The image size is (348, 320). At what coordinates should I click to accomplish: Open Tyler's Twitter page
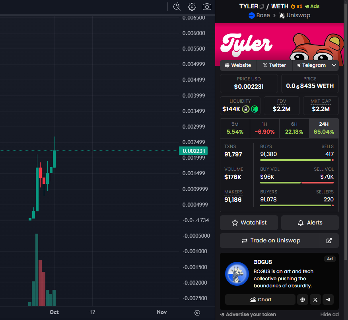pyautogui.click(x=274, y=65)
